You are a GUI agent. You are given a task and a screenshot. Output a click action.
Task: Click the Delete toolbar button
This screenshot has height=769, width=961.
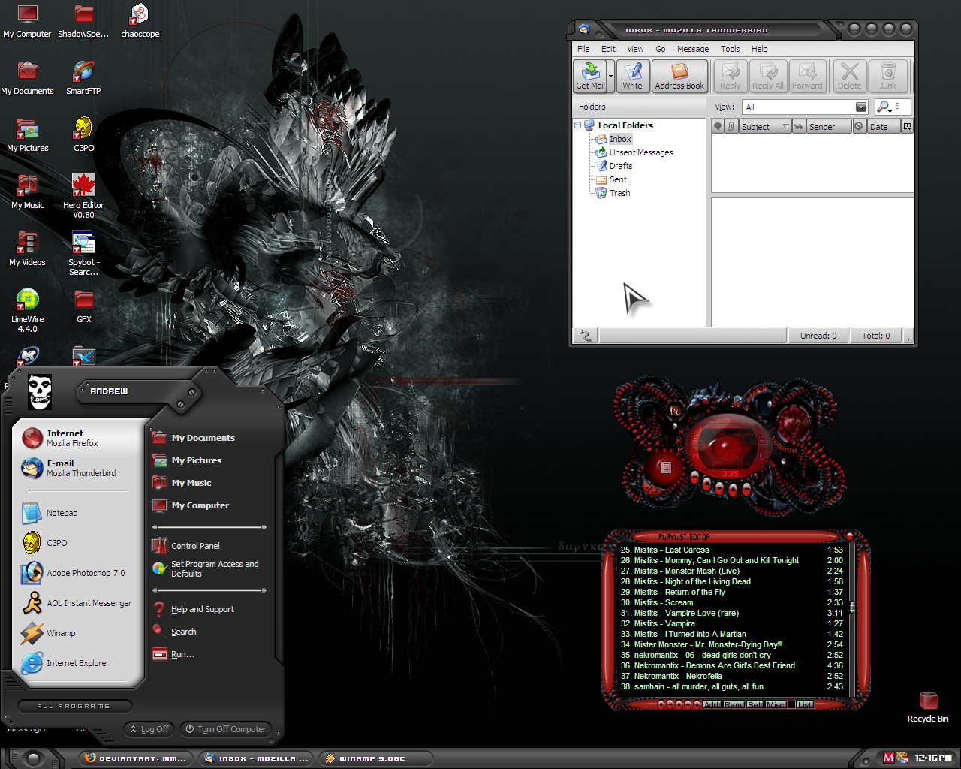coord(849,76)
